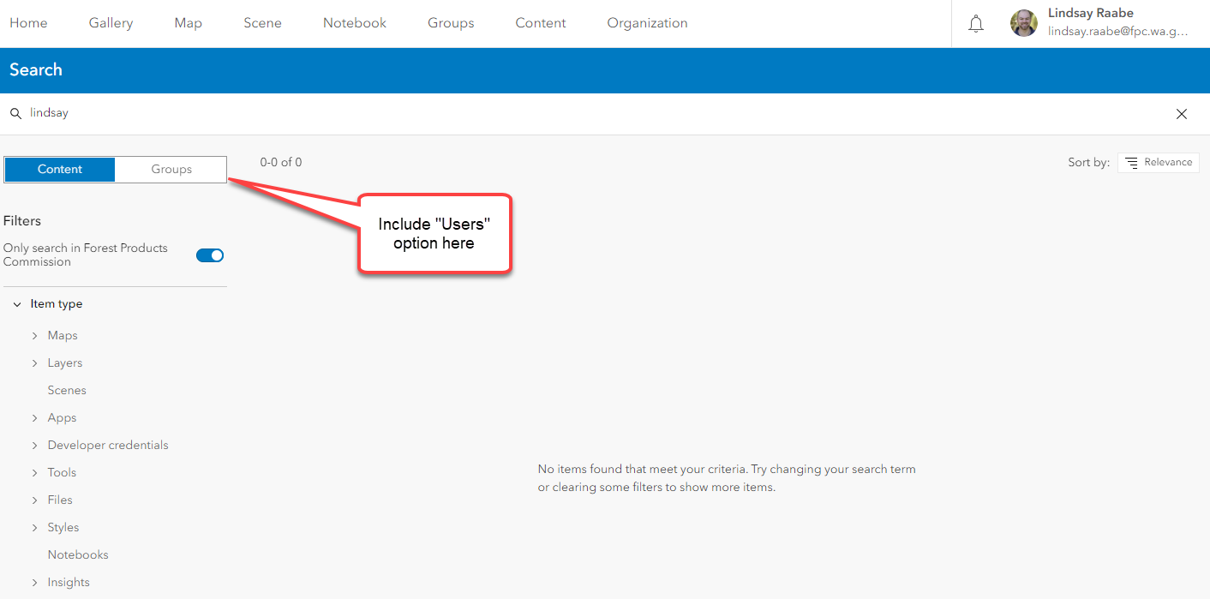Open the Sort by Relevance dropdown
This screenshot has height=599, width=1210.
[x=1158, y=163]
